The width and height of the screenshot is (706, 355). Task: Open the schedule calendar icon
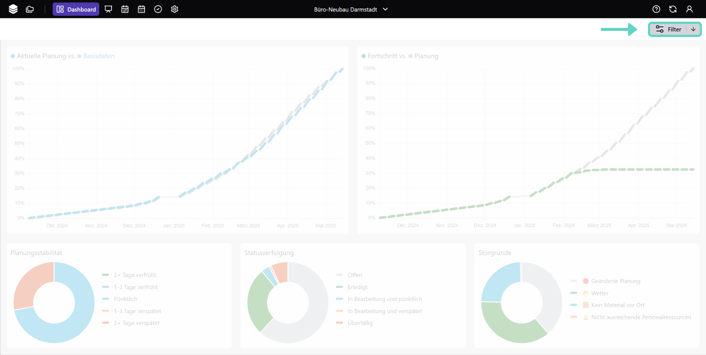point(125,9)
